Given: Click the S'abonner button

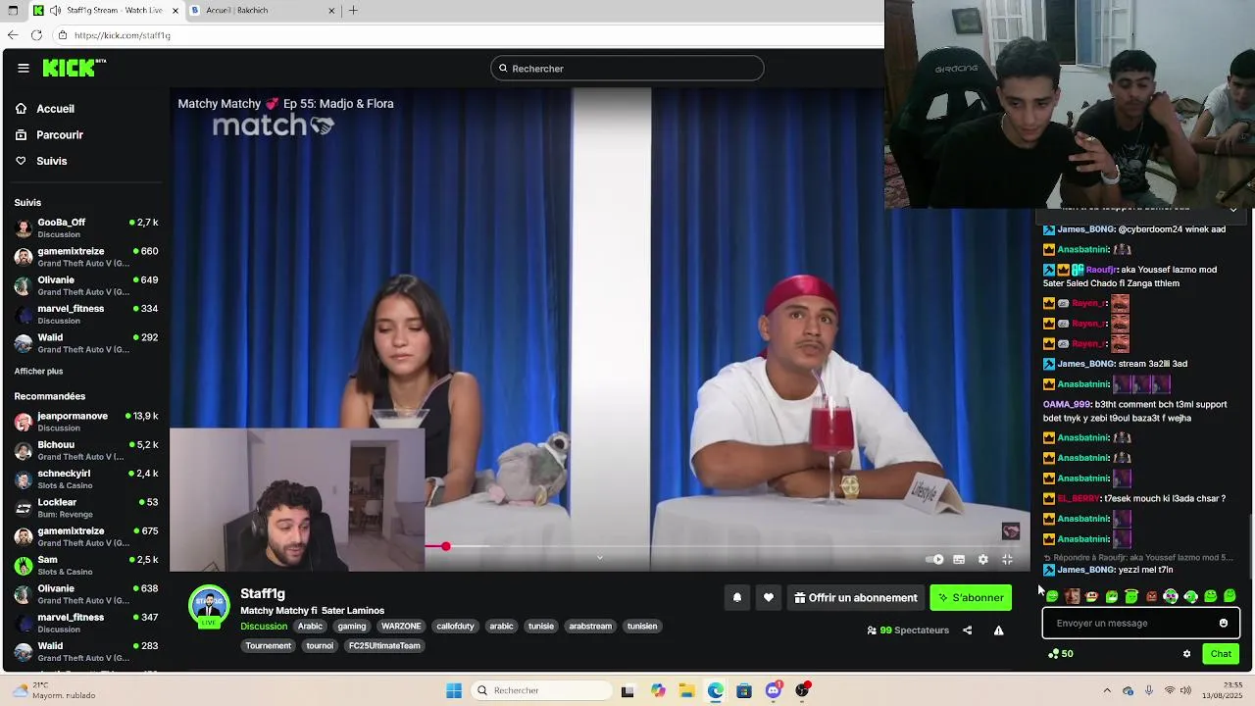Looking at the screenshot, I should (x=971, y=597).
